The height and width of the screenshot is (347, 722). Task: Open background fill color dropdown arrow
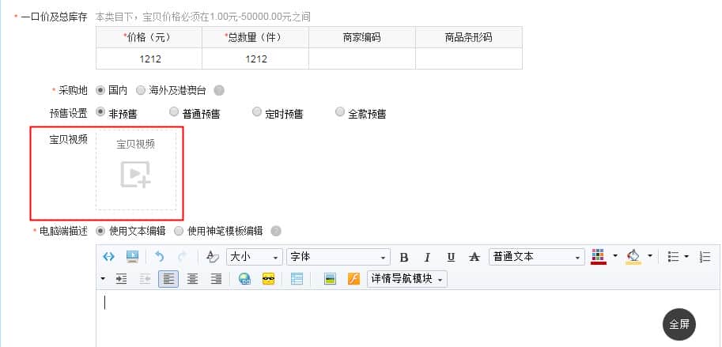(x=650, y=256)
